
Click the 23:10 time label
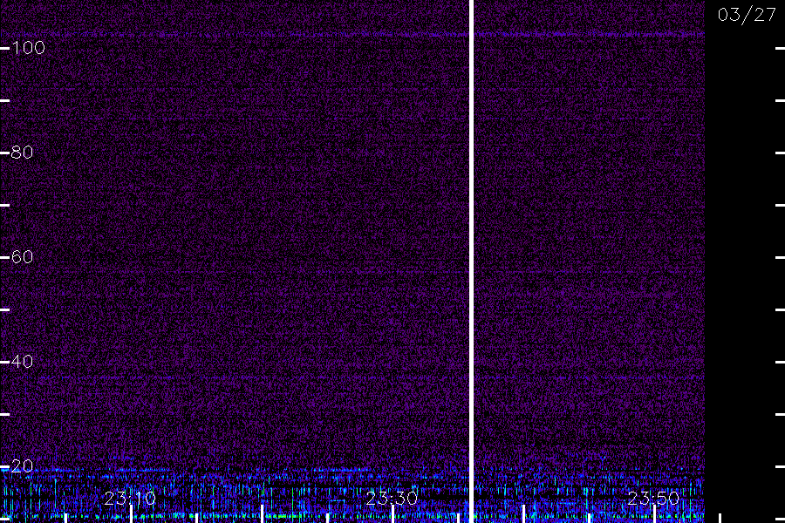[x=130, y=499]
